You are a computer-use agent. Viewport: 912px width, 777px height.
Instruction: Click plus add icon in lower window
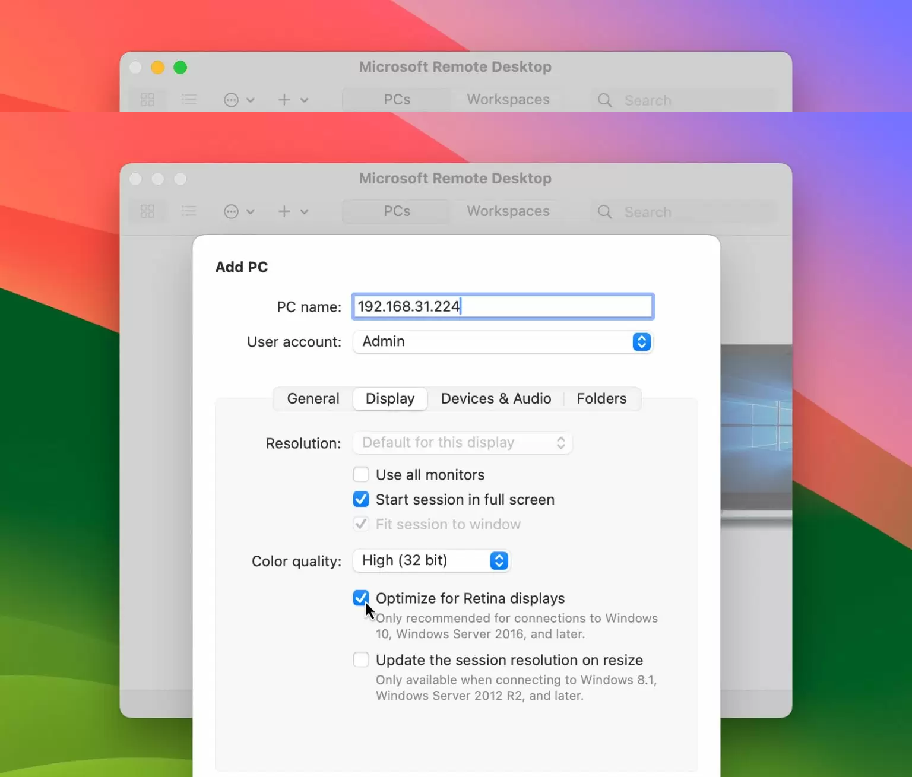(x=284, y=211)
